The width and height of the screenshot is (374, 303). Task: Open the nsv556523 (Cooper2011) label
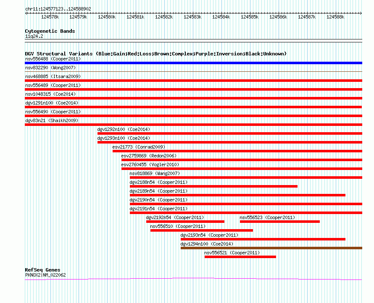267,217
